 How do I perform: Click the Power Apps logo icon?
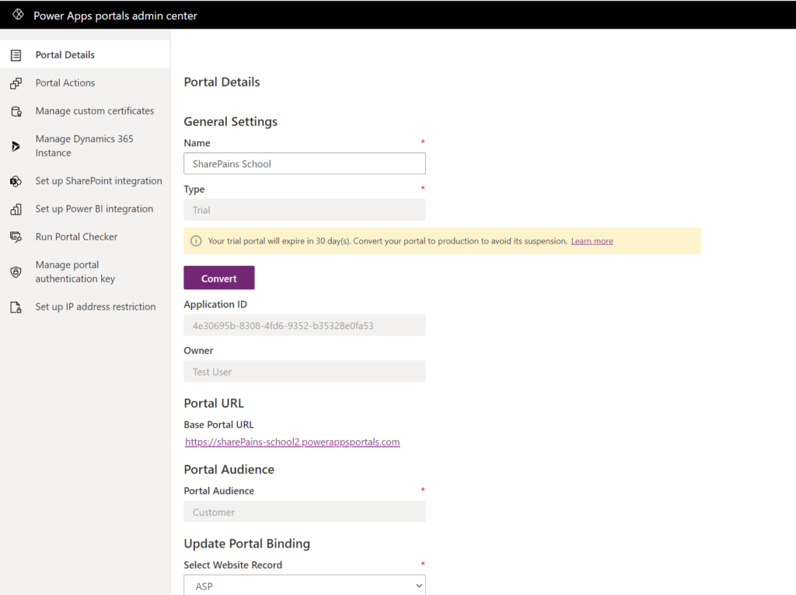18,15
